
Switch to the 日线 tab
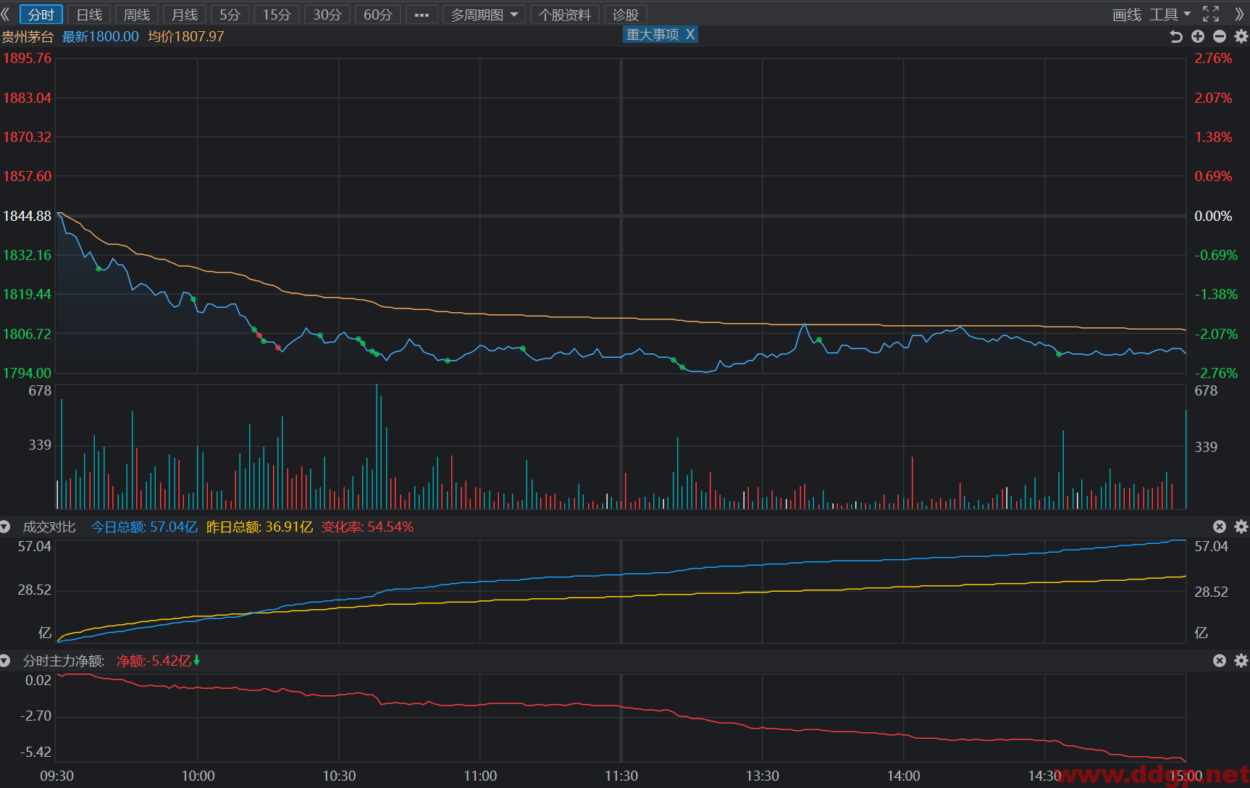tap(90, 14)
